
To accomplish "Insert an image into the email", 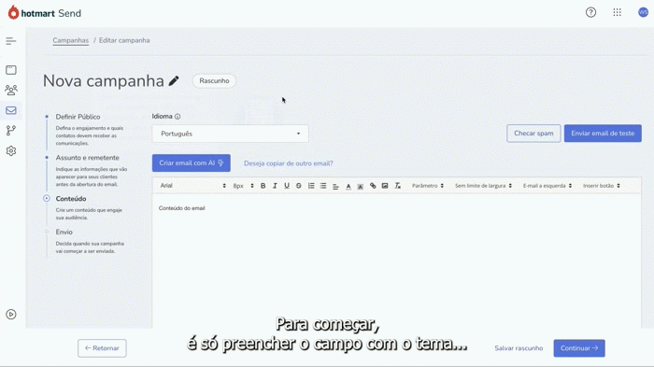I will [x=385, y=186].
